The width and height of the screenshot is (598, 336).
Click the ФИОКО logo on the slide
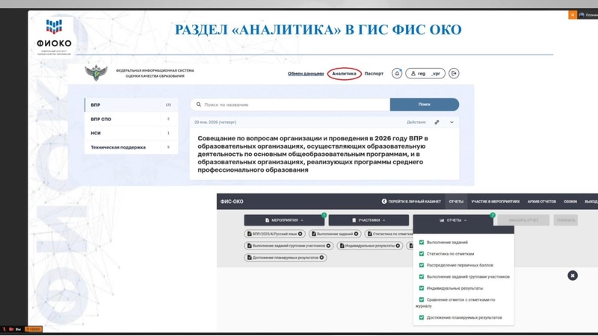[54, 37]
